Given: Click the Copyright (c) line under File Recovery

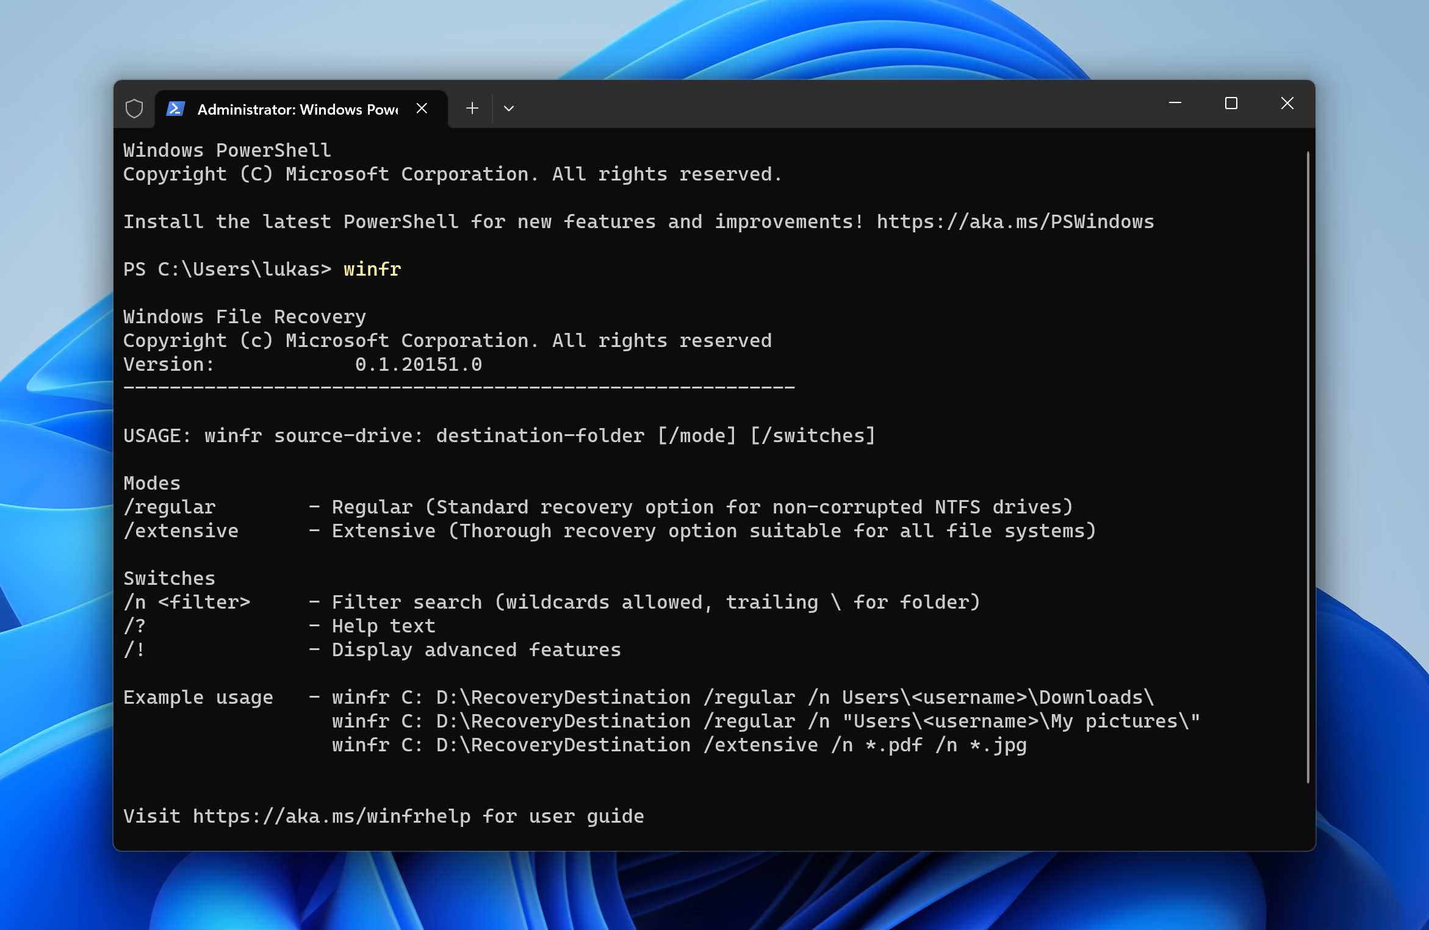Looking at the screenshot, I should pos(447,340).
